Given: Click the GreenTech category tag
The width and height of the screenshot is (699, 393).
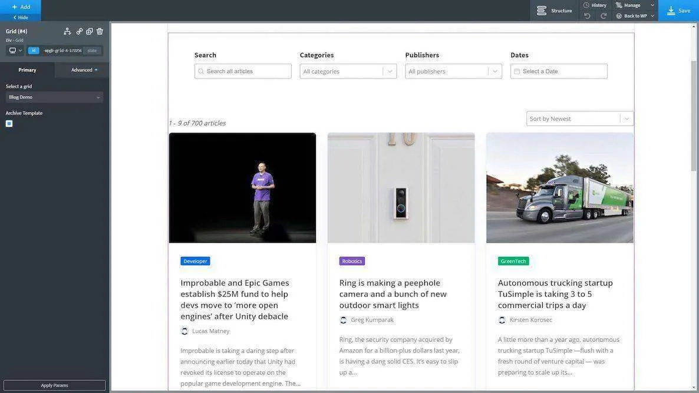Looking at the screenshot, I should 513,261.
